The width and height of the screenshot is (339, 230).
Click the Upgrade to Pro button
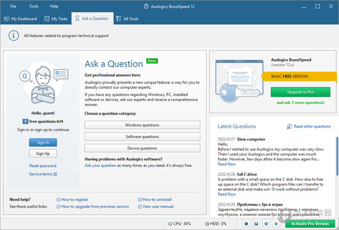tap(301, 92)
